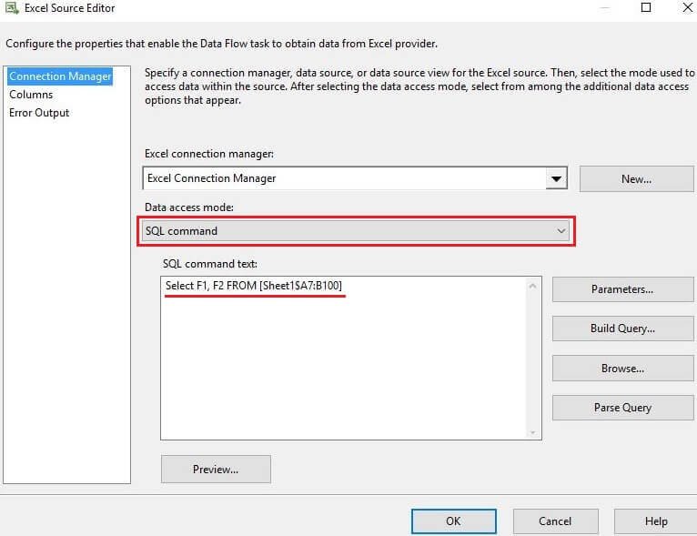Screen dimensions: 697x536
Task: Click the SQL text box scroll down arrow
Action: (533, 431)
